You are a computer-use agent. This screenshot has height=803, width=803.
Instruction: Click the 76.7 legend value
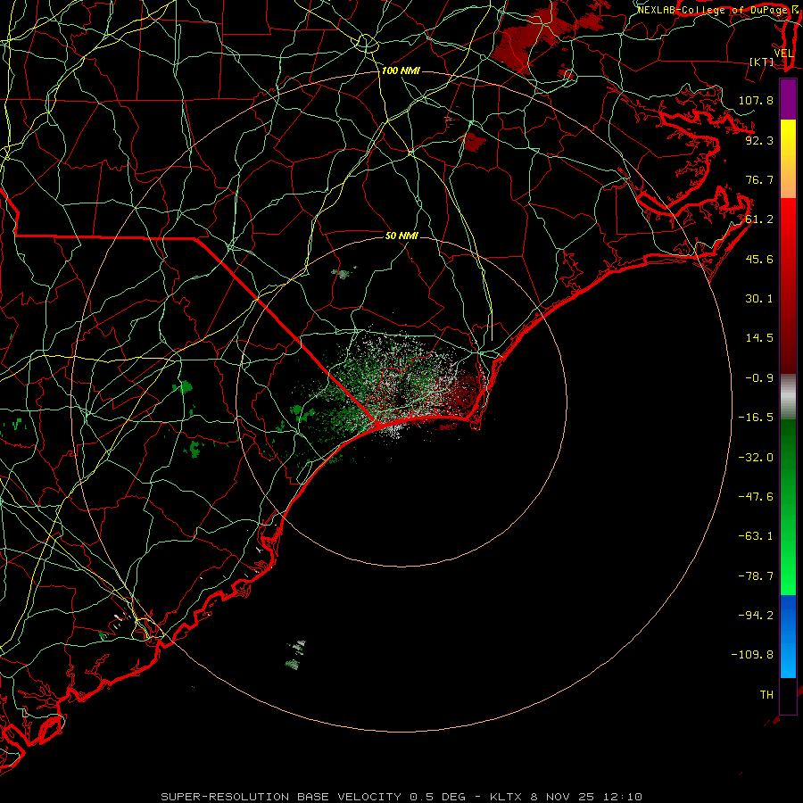[759, 179]
